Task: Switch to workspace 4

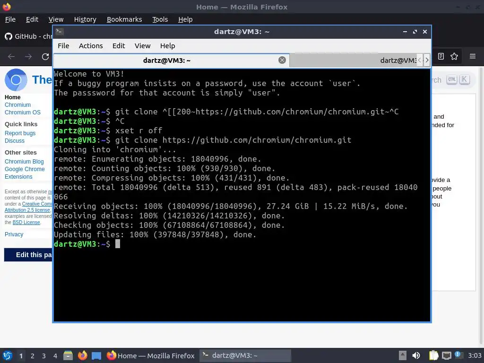Action: click(x=55, y=356)
